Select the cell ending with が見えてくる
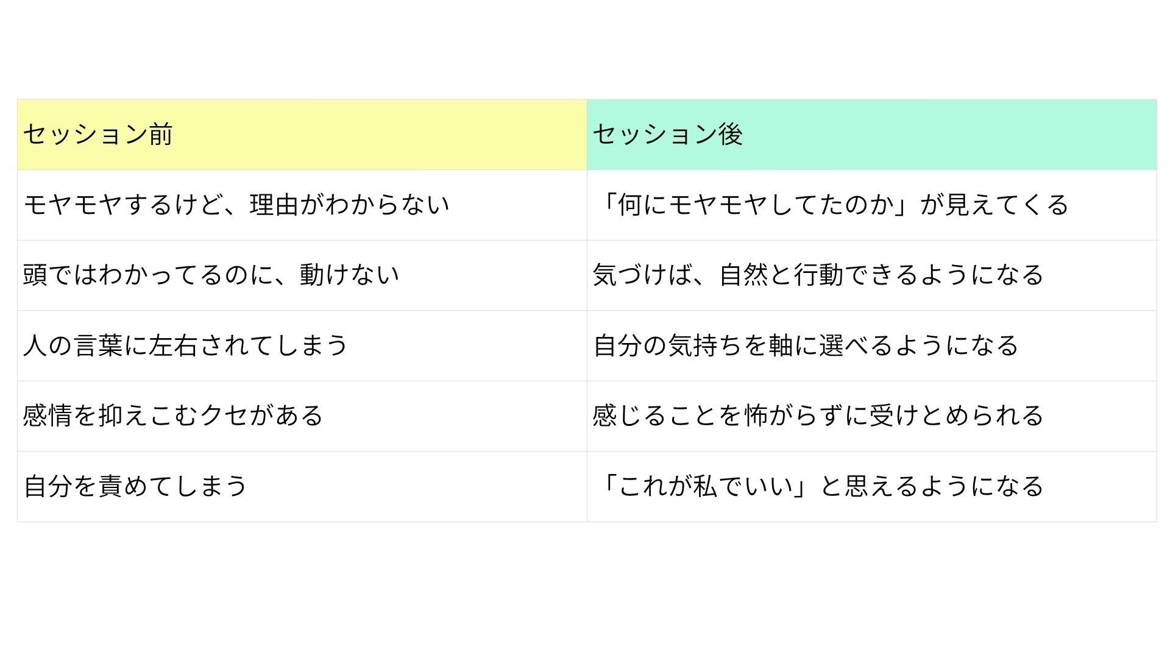The height and width of the screenshot is (658, 1170). pyautogui.click(x=871, y=205)
